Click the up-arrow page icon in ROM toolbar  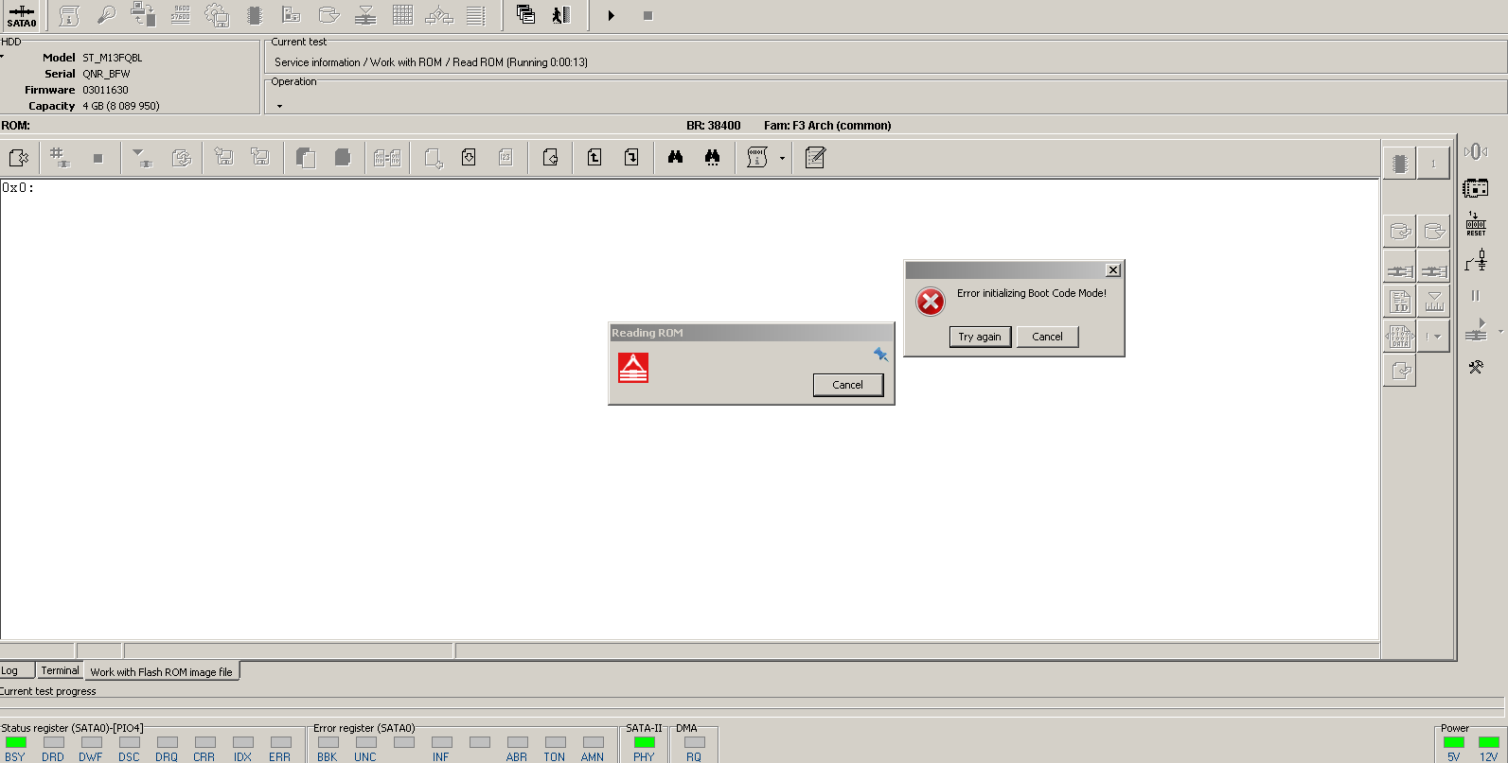coord(594,157)
